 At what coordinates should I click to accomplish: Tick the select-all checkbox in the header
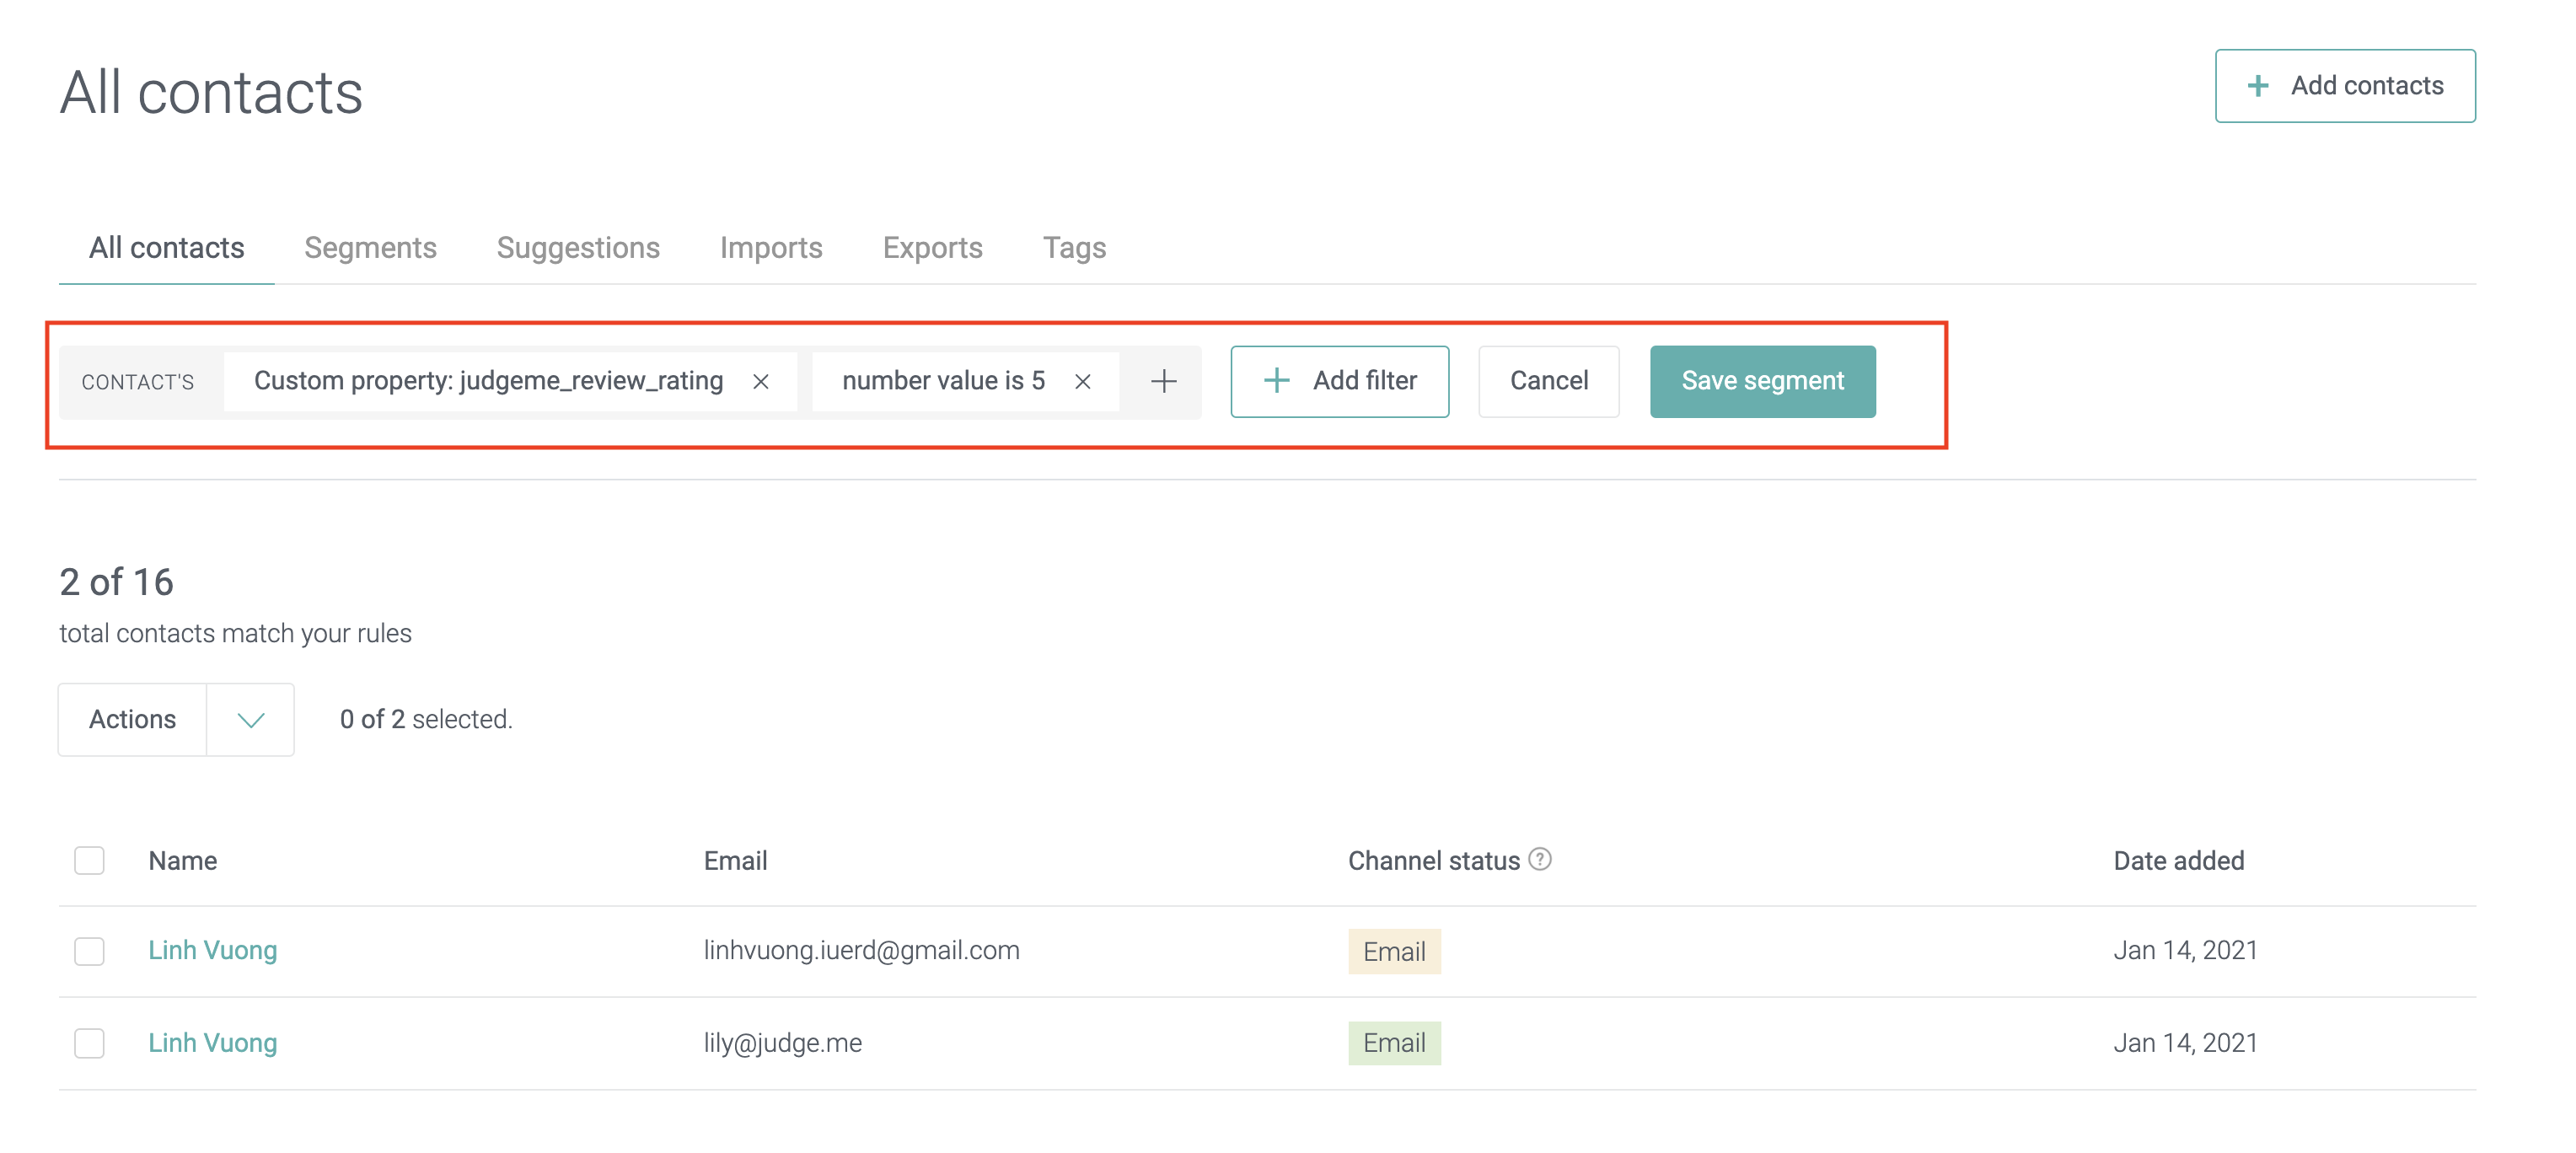[89, 860]
